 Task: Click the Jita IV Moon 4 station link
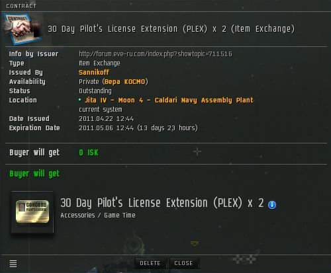169,100
